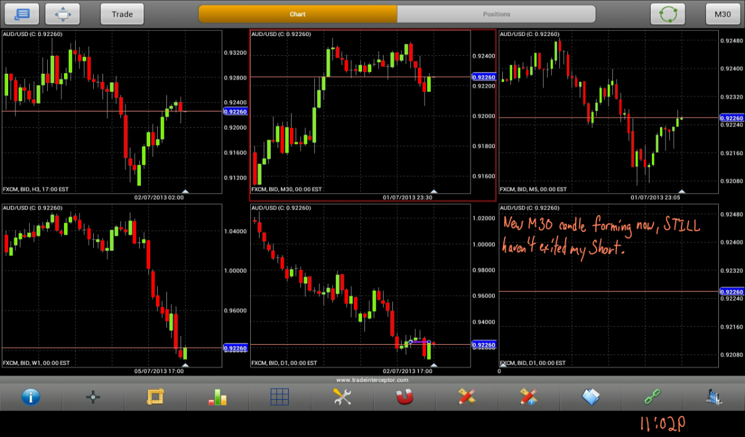Open the blue folder templates icon
The image size is (745, 437).
pyautogui.click(x=590, y=397)
